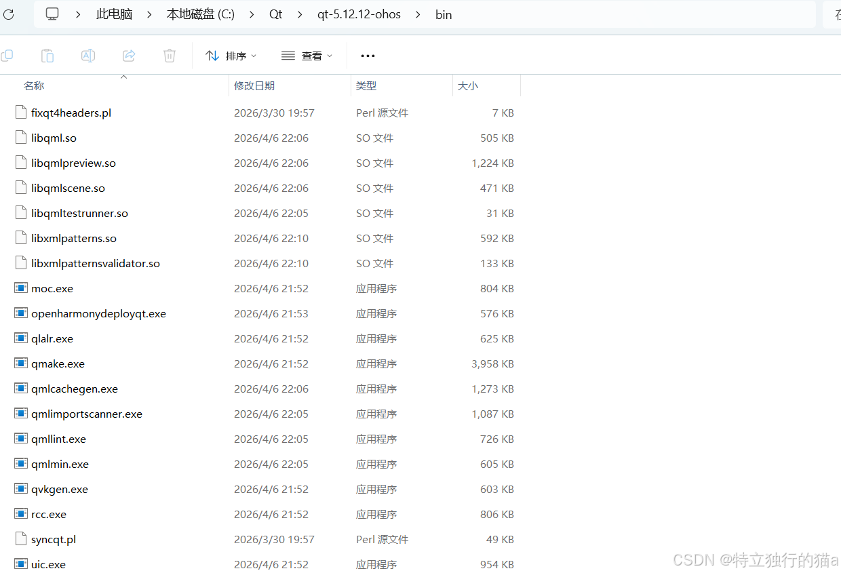The height and width of the screenshot is (573, 841).
Task: Click the application icon of qmake.exe
Action: tap(20, 363)
